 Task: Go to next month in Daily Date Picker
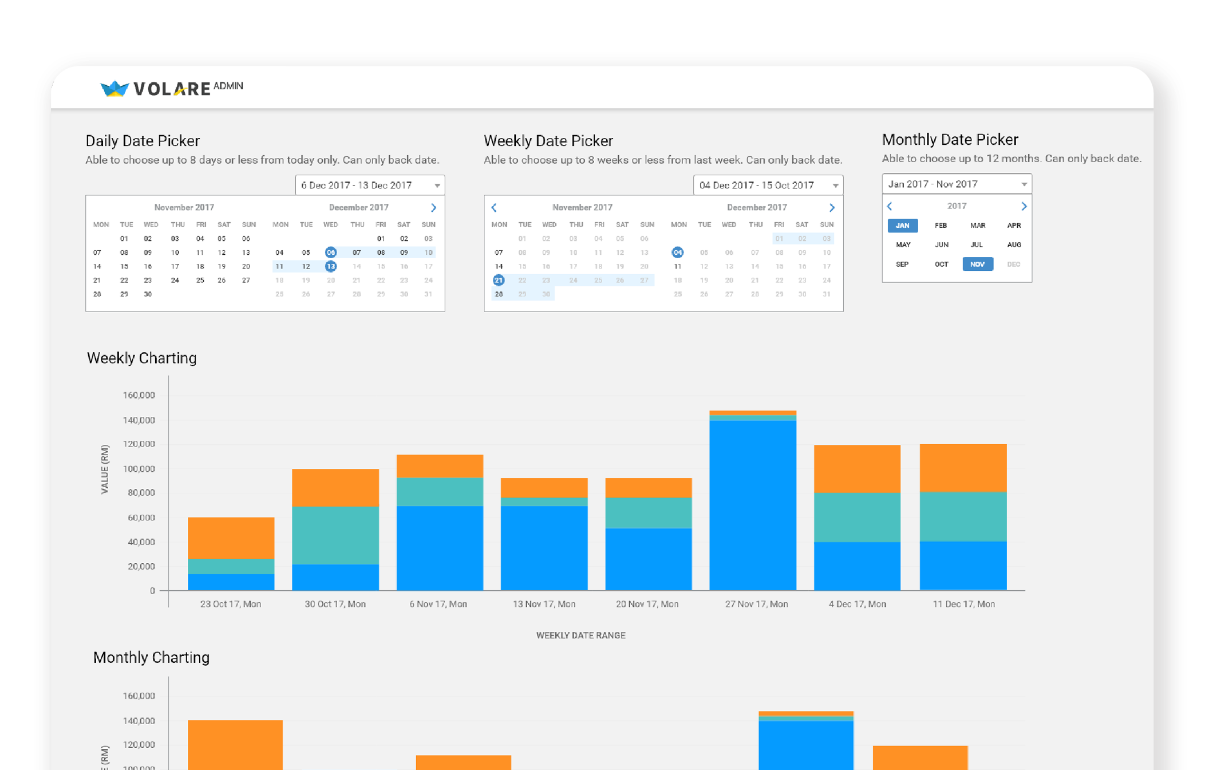433,207
